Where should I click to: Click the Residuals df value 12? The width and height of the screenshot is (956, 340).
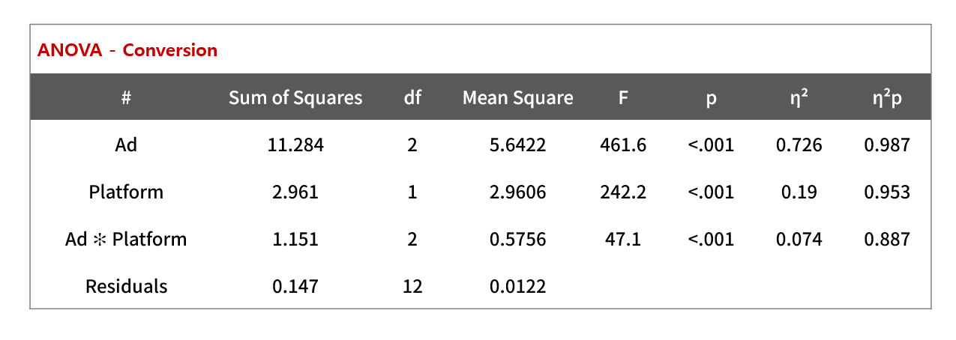pyautogui.click(x=412, y=286)
